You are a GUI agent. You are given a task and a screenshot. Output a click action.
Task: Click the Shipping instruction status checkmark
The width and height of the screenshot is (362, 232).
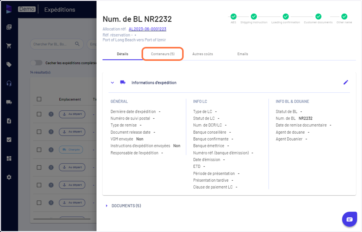pos(254,17)
